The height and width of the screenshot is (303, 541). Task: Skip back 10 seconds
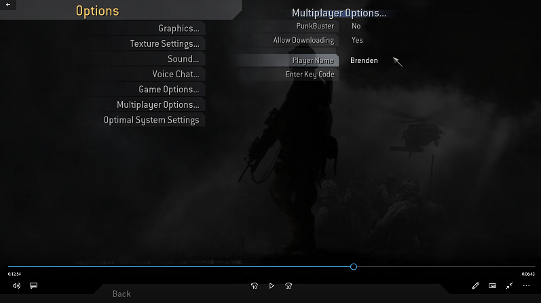(255, 286)
